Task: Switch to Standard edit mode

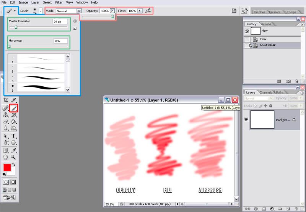Action: (x=6, y=182)
